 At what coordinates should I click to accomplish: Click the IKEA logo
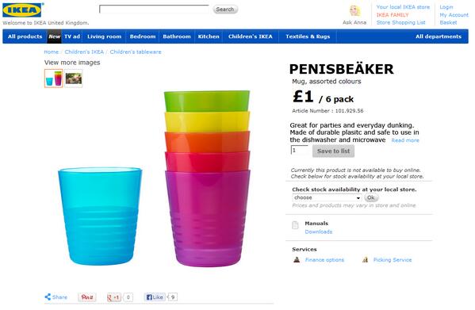point(23,10)
